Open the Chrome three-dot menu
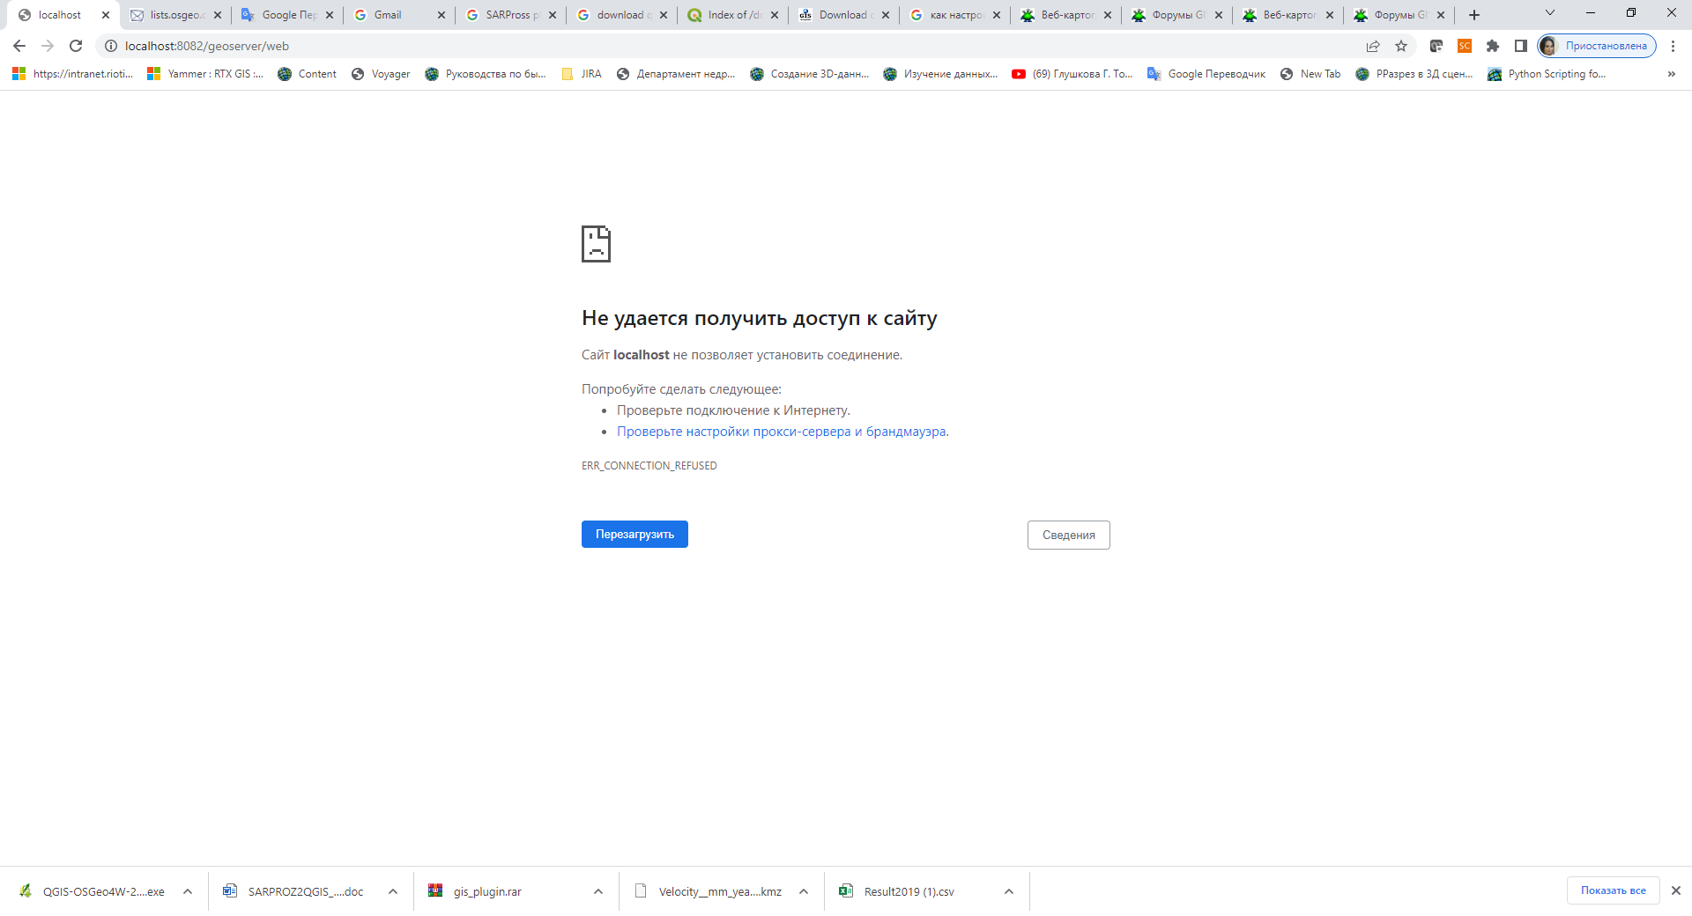1692x916 pixels. pos(1673,46)
